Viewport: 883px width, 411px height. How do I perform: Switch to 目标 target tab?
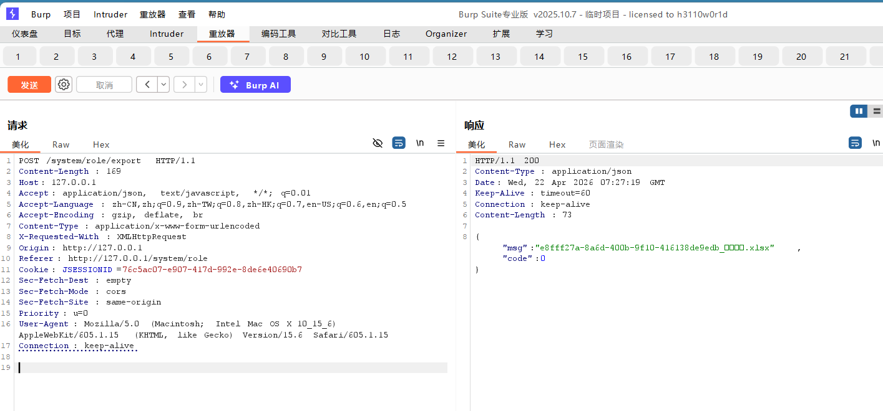[x=72, y=34]
